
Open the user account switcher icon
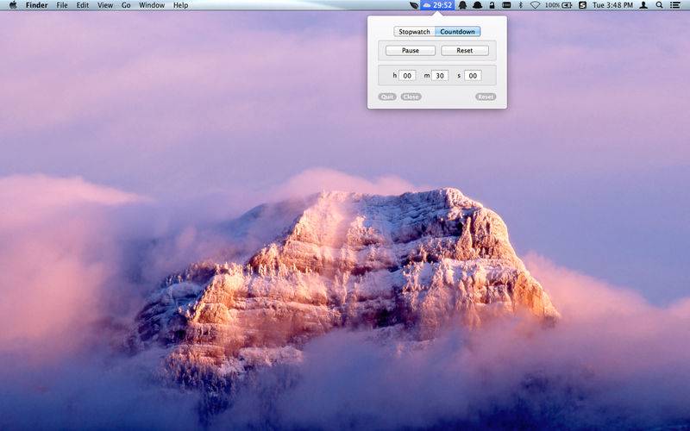(643, 5)
